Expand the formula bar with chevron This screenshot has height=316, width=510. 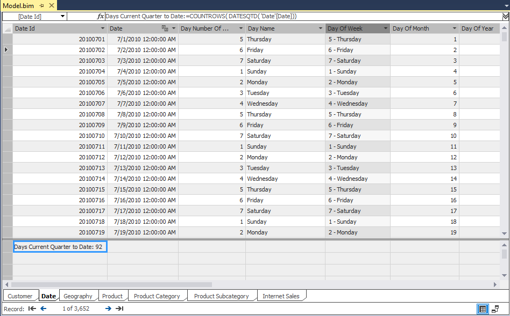click(505, 17)
